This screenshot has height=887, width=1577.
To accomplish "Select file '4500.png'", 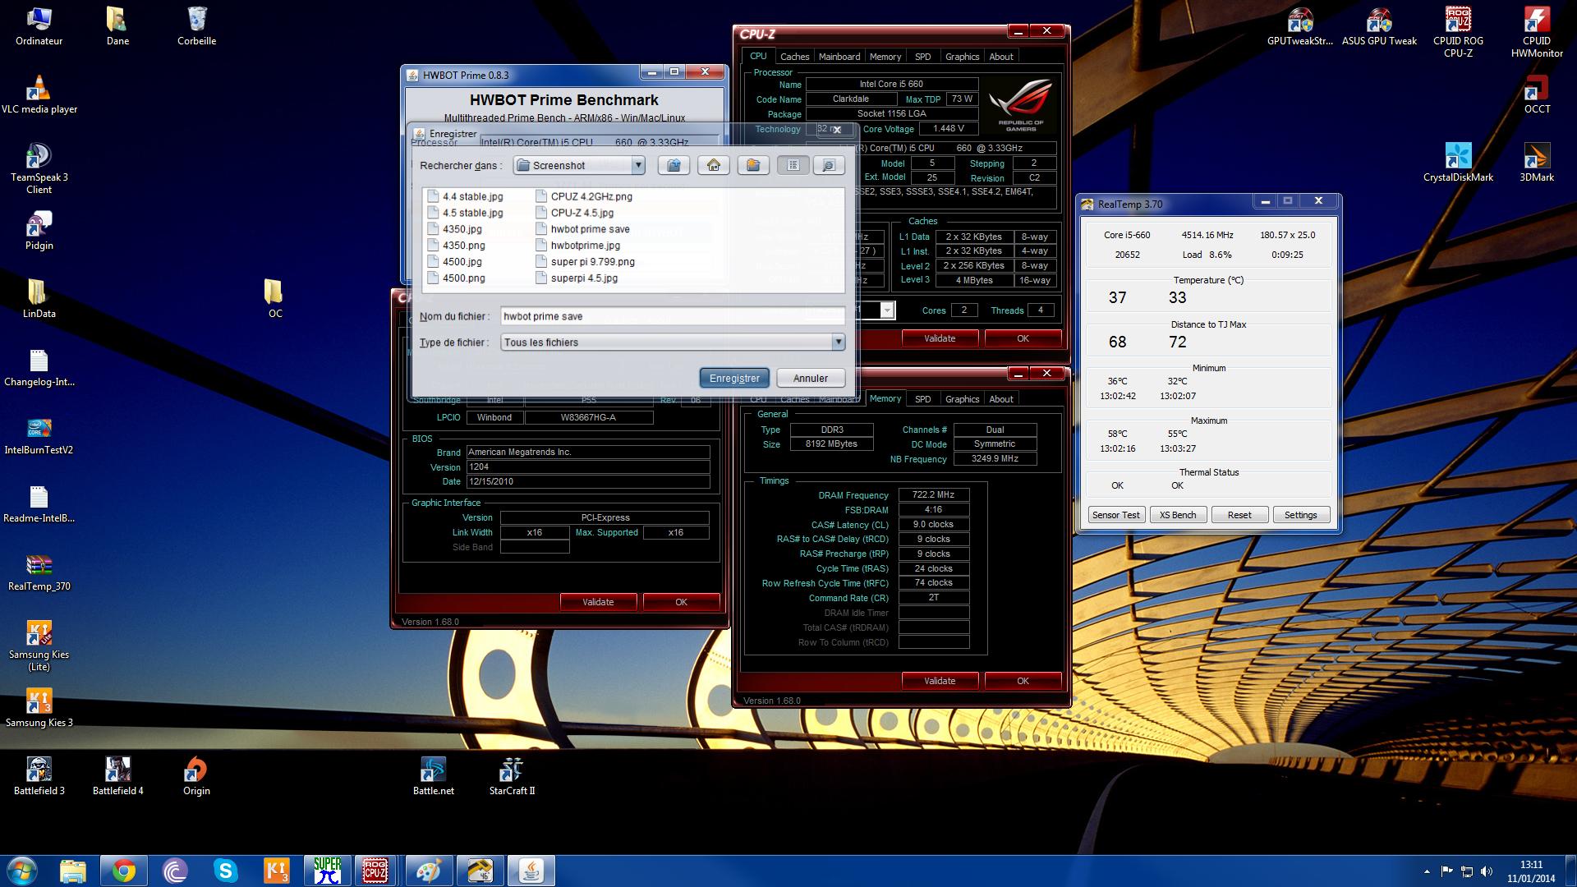I will coord(456,278).
